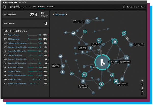The height and width of the screenshot is (105, 153).
Task: Select the pf.londmz DNS node
Action: pyautogui.click(x=126, y=58)
